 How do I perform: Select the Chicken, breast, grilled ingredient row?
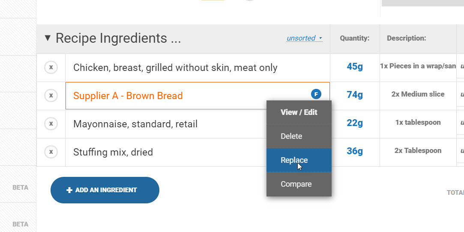tap(175, 68)
